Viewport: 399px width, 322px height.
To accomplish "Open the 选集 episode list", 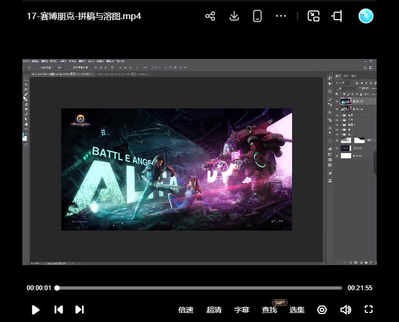I will 297,310.
